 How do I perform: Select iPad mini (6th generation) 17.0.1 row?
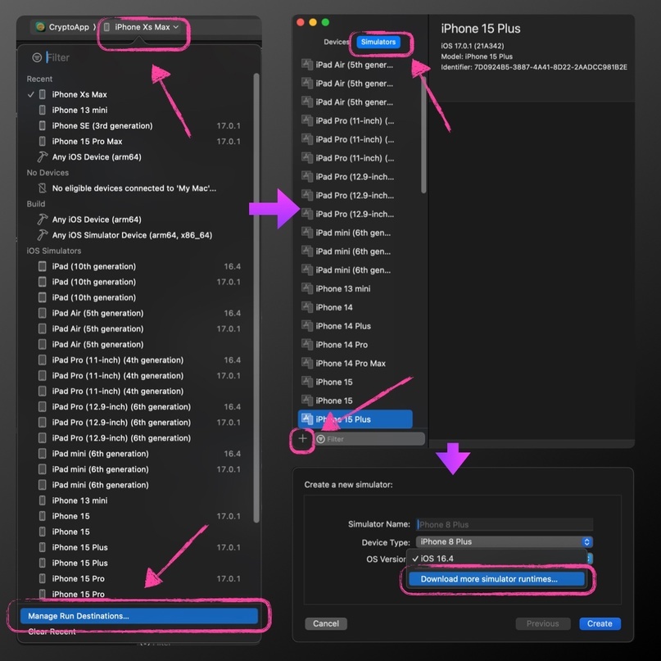(139, 469)
